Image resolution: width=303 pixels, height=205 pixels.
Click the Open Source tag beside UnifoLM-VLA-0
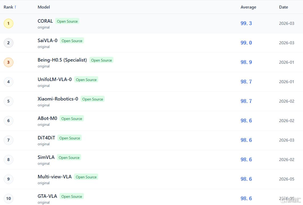86,80
